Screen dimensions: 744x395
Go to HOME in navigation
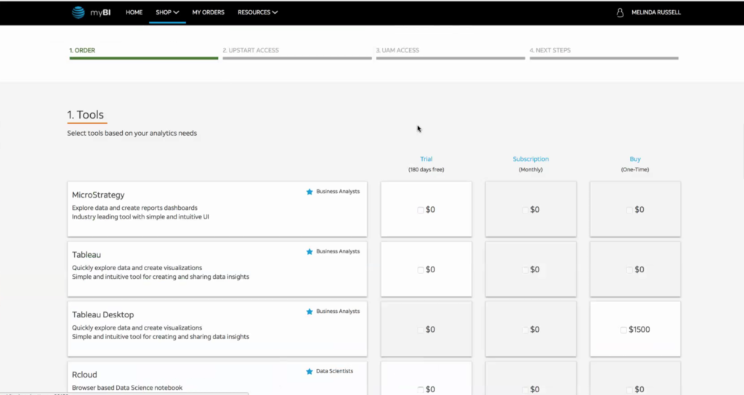tap(134, 12)
